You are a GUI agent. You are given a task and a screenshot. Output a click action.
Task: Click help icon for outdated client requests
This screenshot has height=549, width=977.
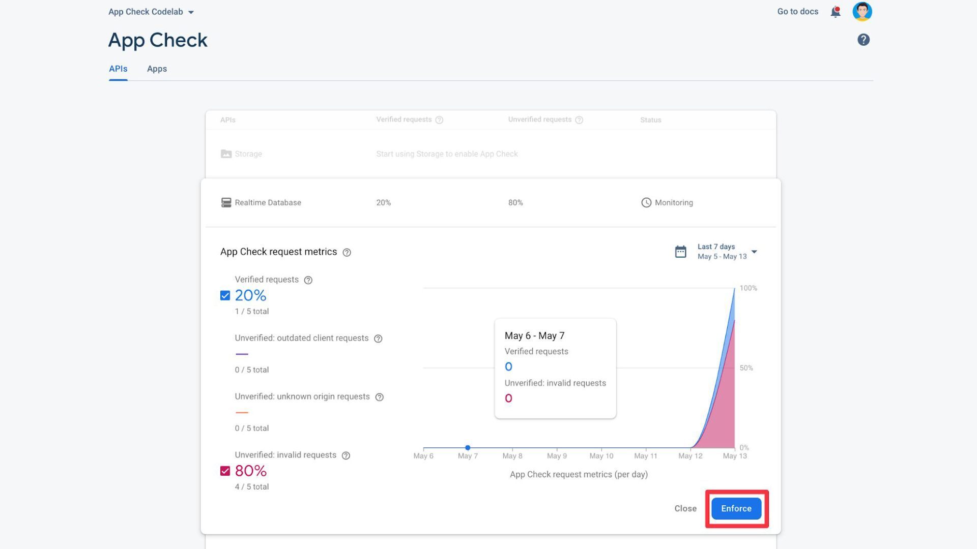[378, 339]
